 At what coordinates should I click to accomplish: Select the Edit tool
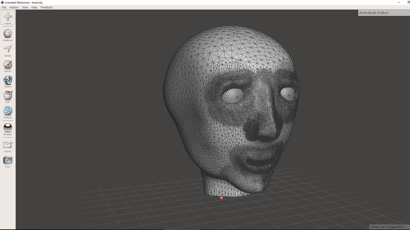point(7,96)
